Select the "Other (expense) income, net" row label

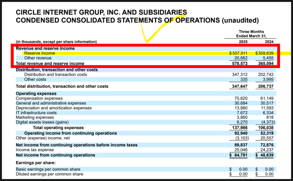pos(43,138)
